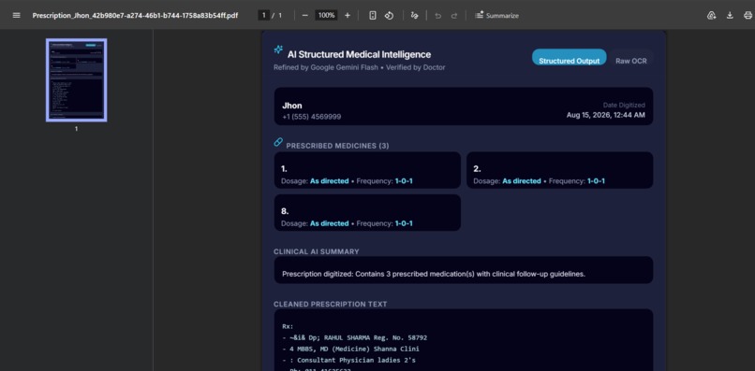Image resolution: width=755 pixels, height=371 pixels.
Task: Rotate the document counterclockwise
Action: coord(389,15)
